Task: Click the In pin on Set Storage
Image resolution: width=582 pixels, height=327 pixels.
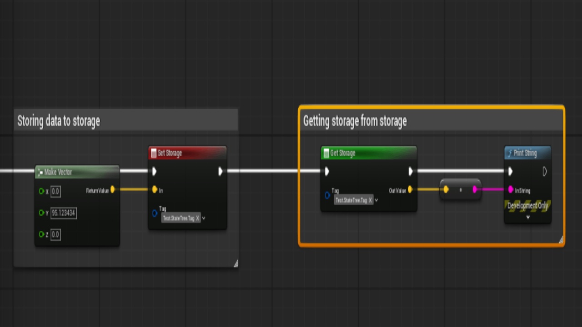Action: coord(155,190)
